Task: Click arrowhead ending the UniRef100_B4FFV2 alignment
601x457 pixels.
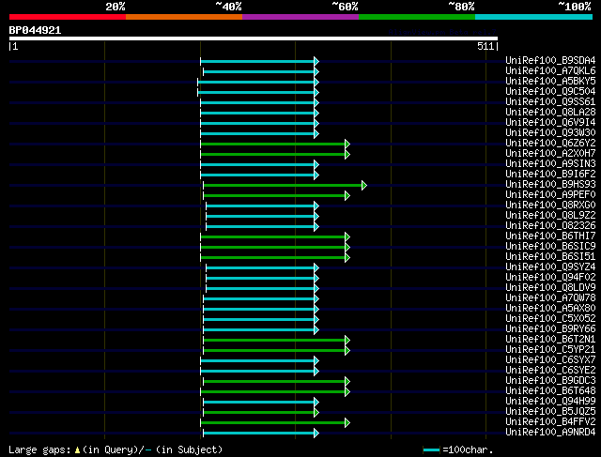Action: (x=347, y=423)
